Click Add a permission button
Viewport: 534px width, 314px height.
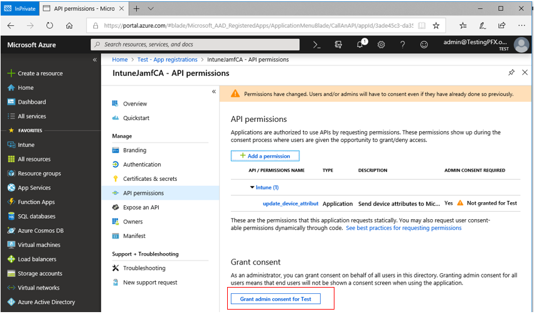tap(265, 156)
